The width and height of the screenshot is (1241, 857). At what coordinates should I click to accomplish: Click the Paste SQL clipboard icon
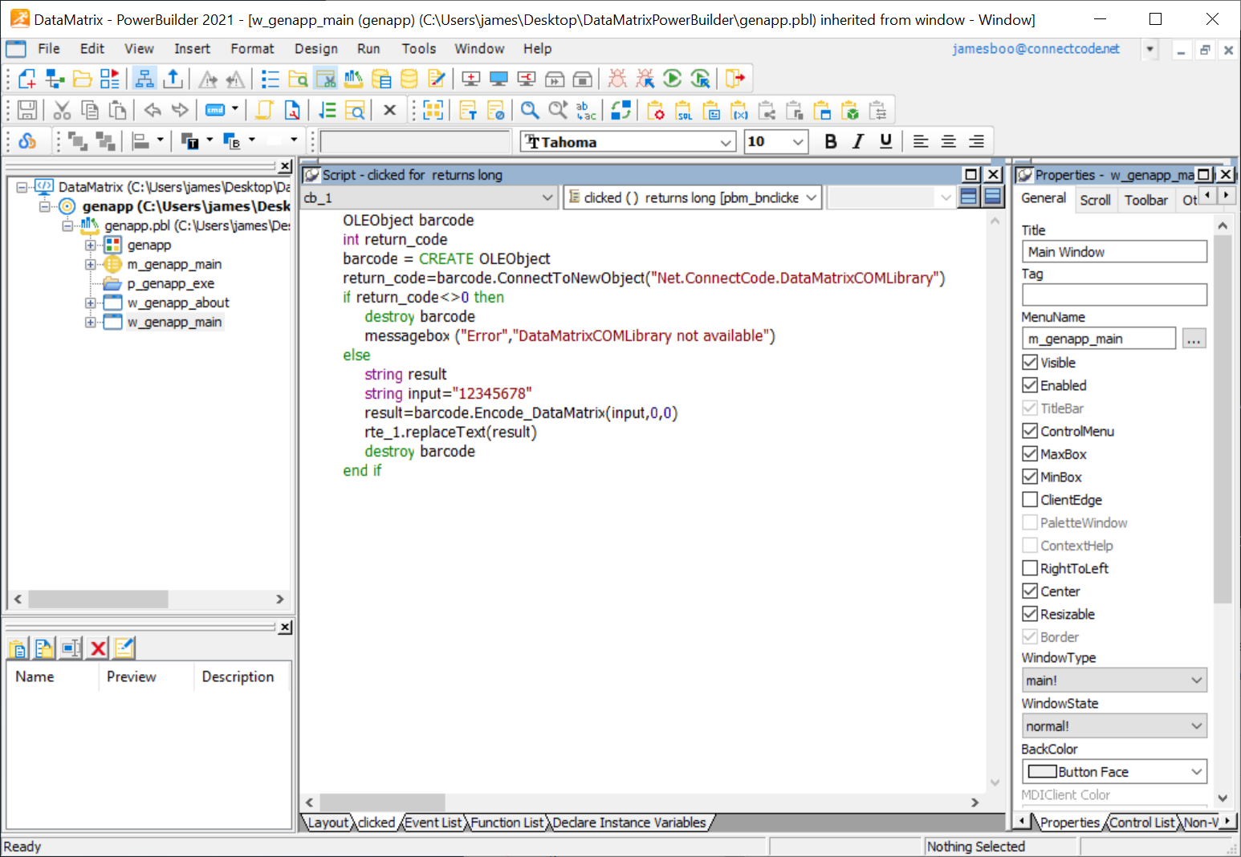(684, 110)
